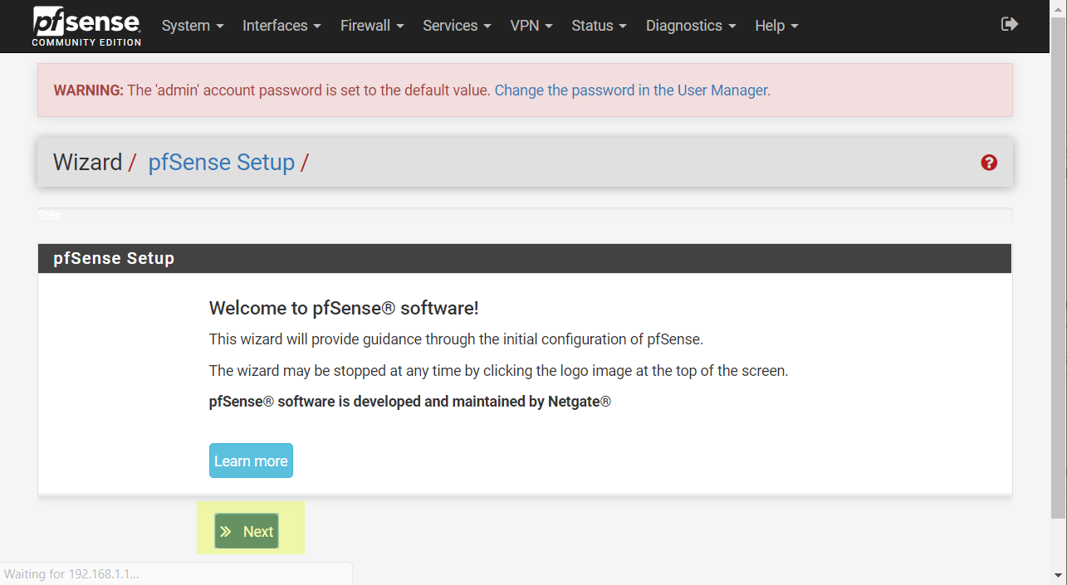The height and width of the screenshot is (585, 1067).
Task: Open the red help question mark icon
Action: (989, 163)
